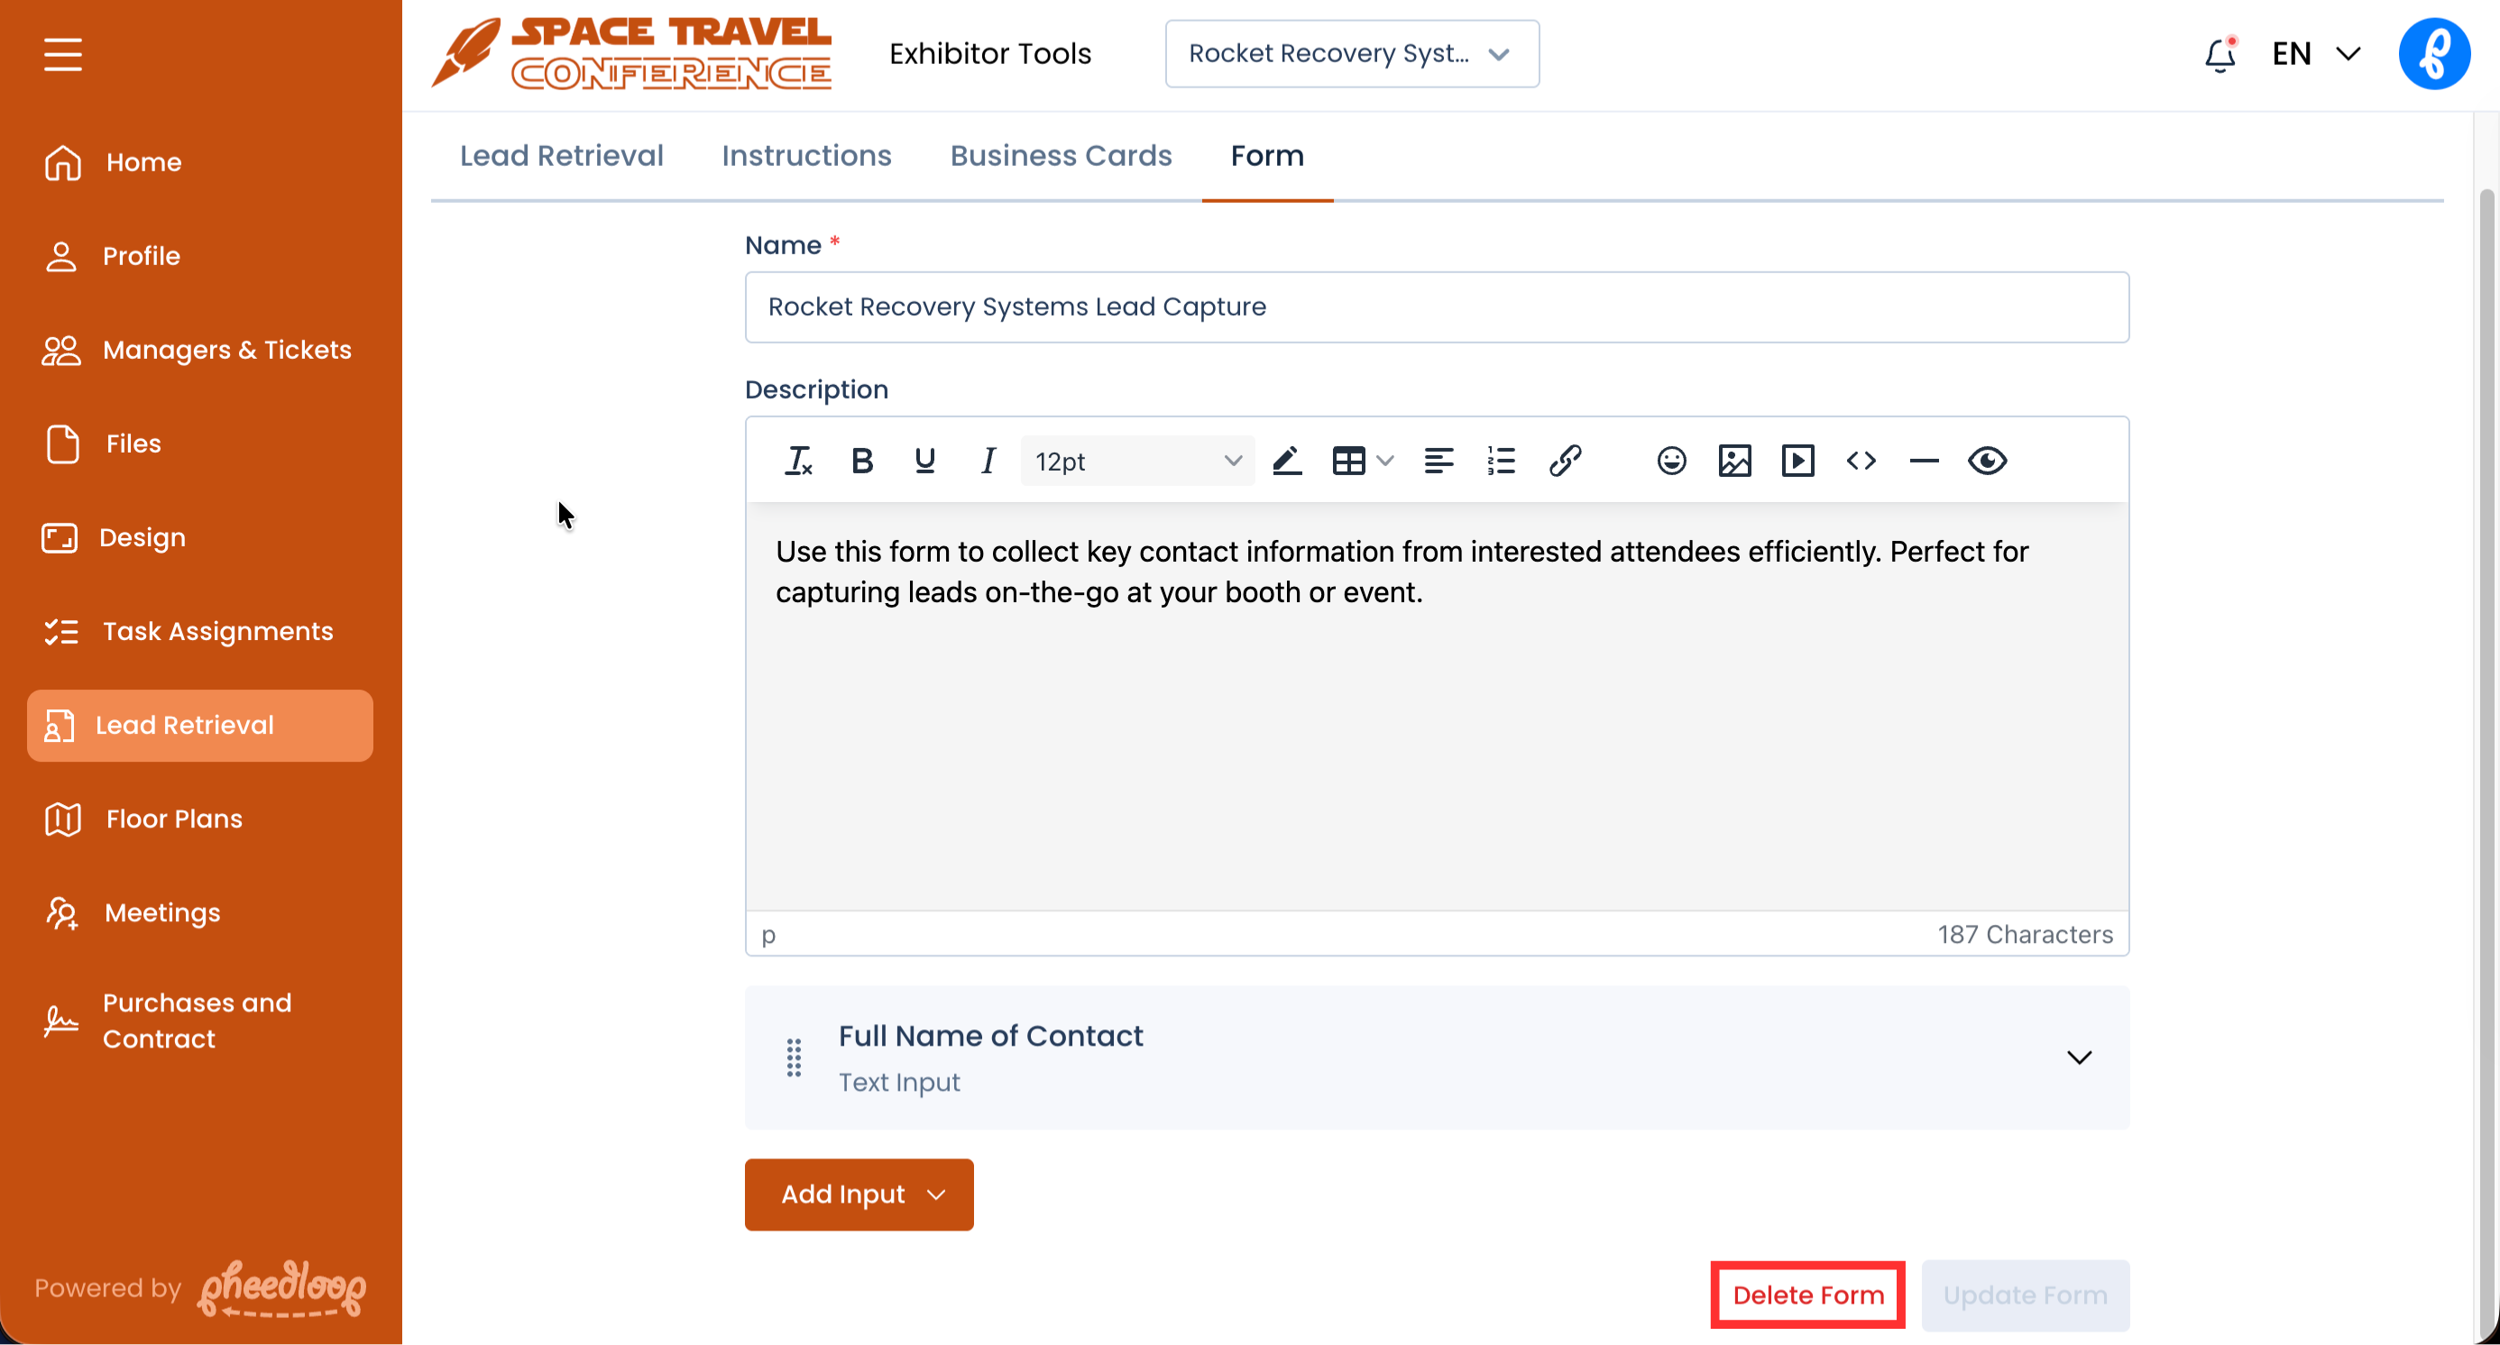Viewport: 2500px width, 1345px height.
Task: Click the insert image icon
Action: (1733, 461)
